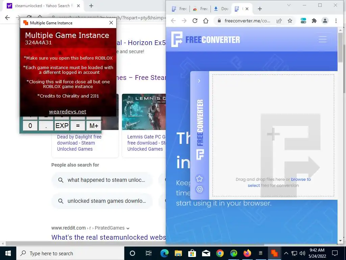Open Google Chrome from taskbar

220,253
